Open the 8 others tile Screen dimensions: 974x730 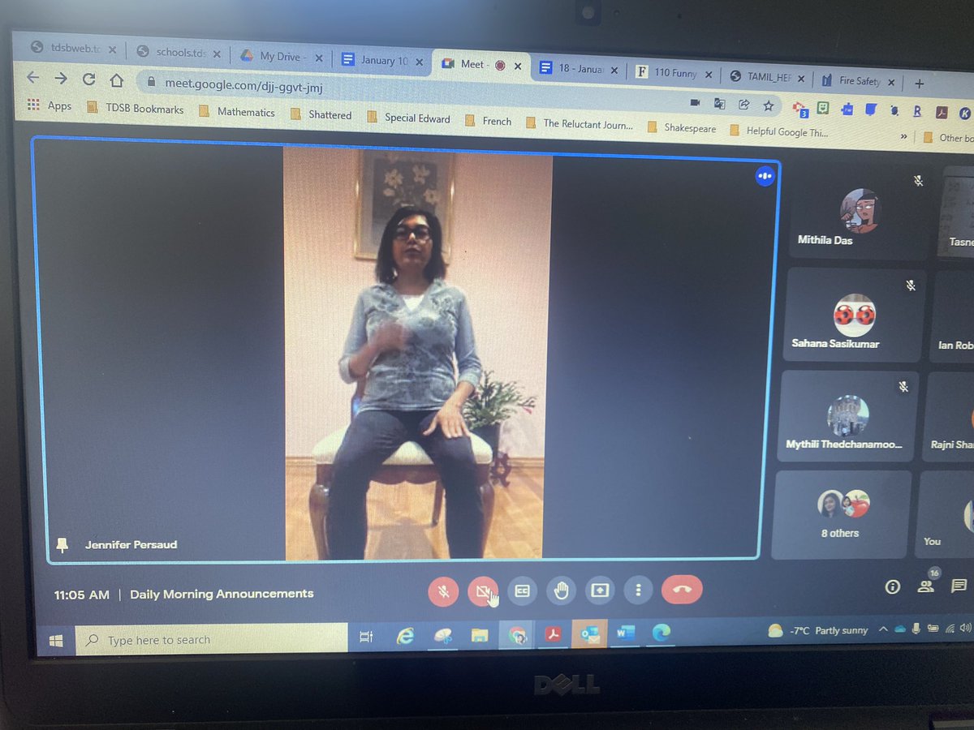pos(842,515)
